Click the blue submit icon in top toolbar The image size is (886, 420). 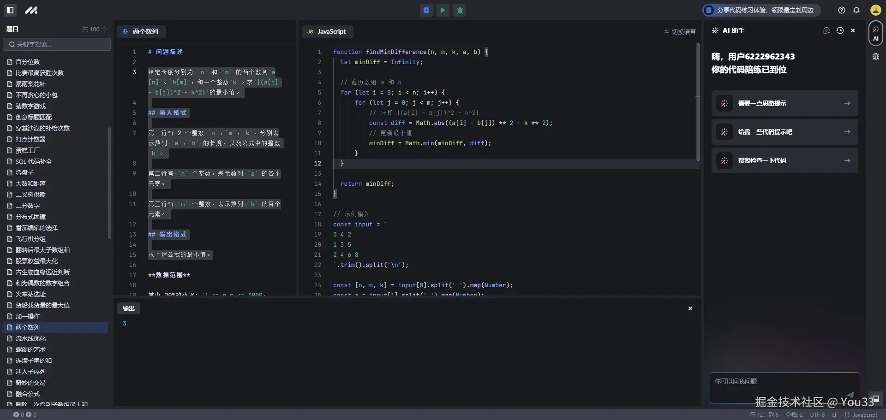(426, 10)
